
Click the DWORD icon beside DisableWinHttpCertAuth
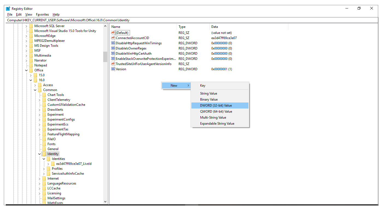click(x=113, y=53)
